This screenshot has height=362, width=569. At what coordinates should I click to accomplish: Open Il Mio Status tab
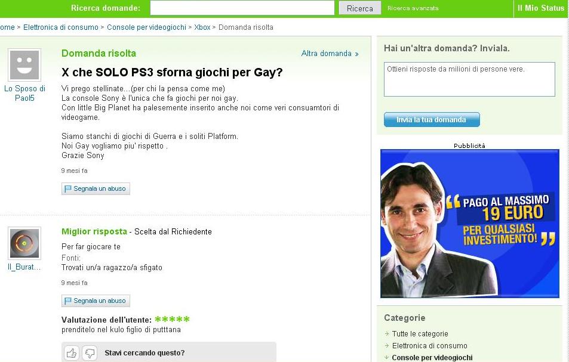pos(541,8)
